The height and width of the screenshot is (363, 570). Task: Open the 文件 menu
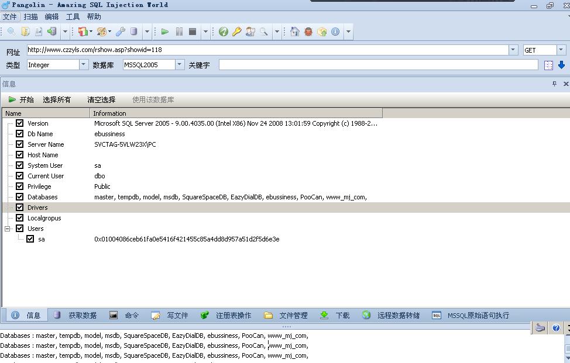click(x=10, y=17)
